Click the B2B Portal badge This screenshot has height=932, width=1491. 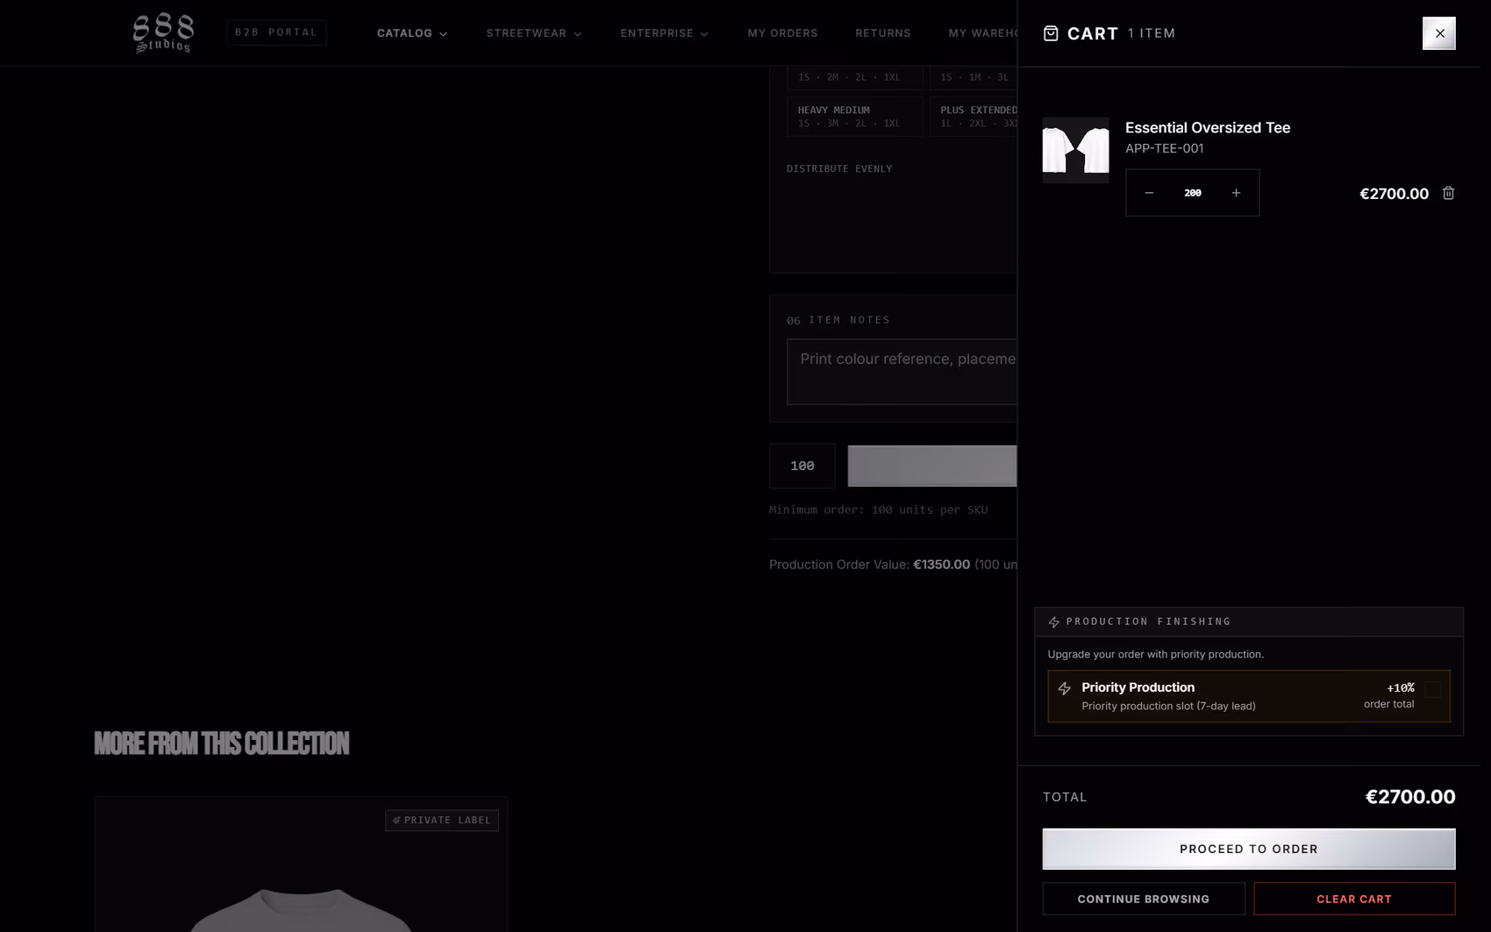tap(276, 32)
